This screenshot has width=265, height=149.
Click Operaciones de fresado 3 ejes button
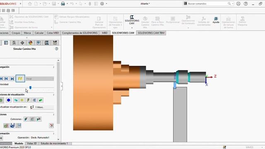tap(116, 22)
